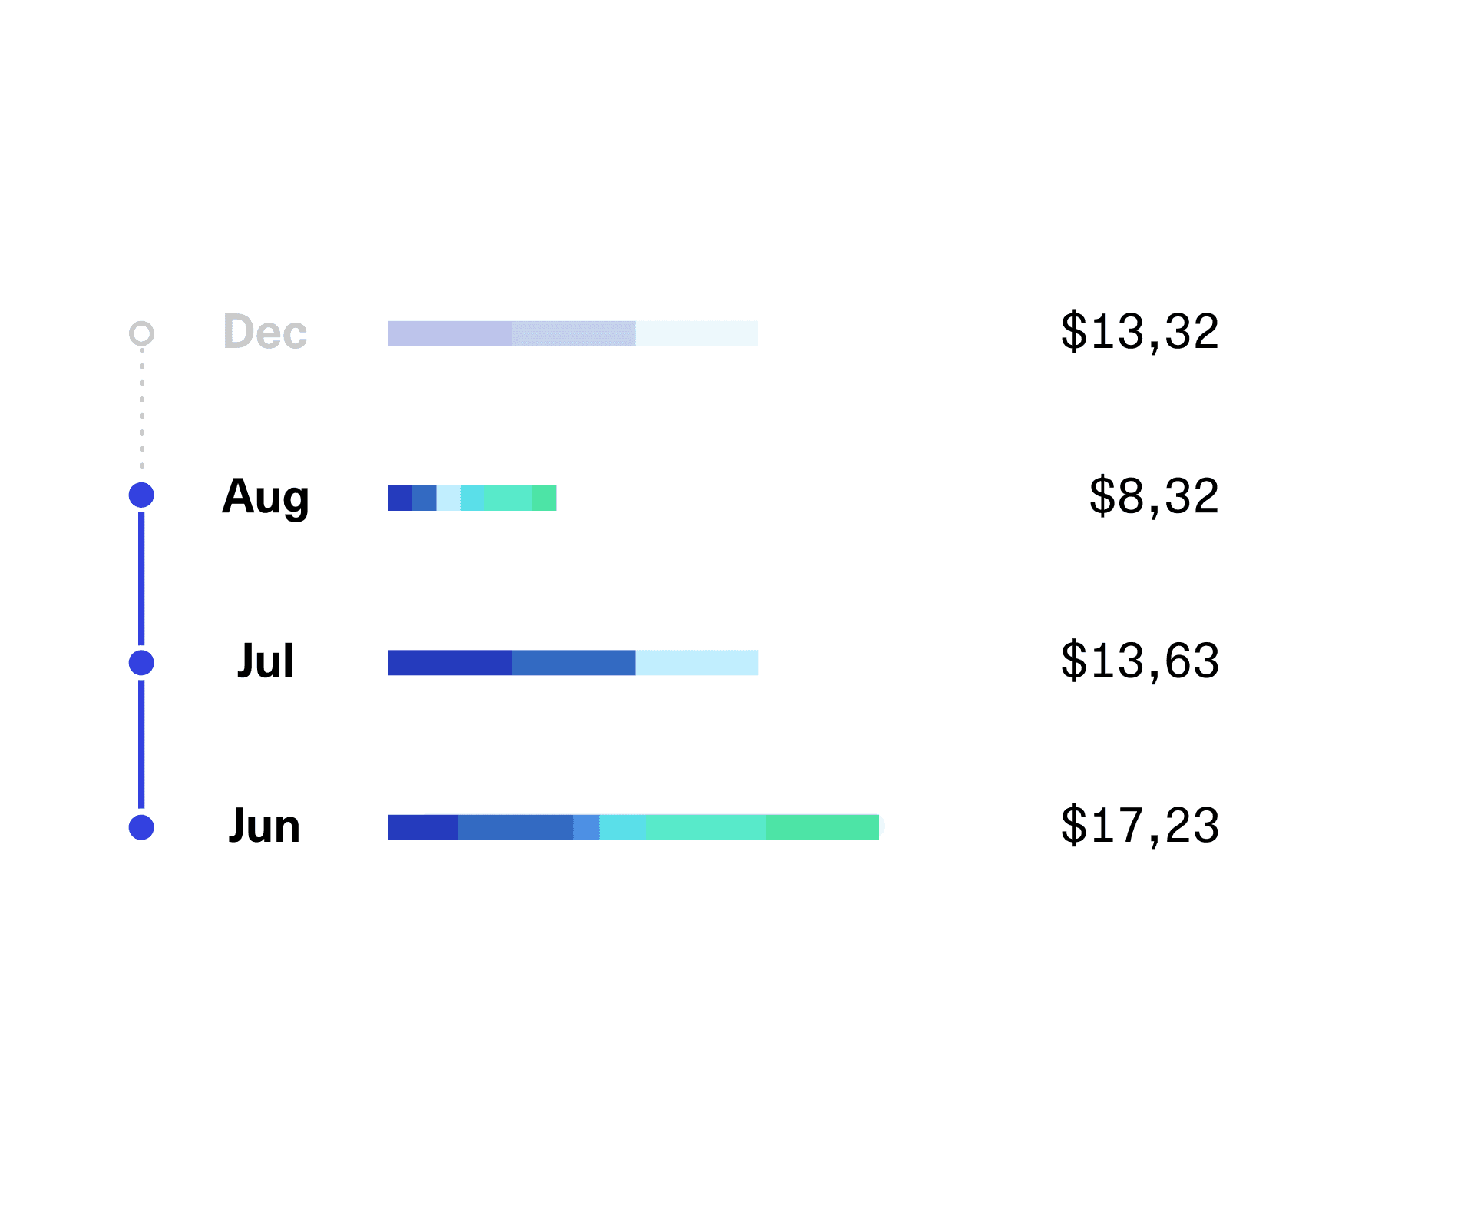This screenshot has height=1219, width=1474.
Task: Click the solid line between Jul and Jun
Action: (141, 744)
